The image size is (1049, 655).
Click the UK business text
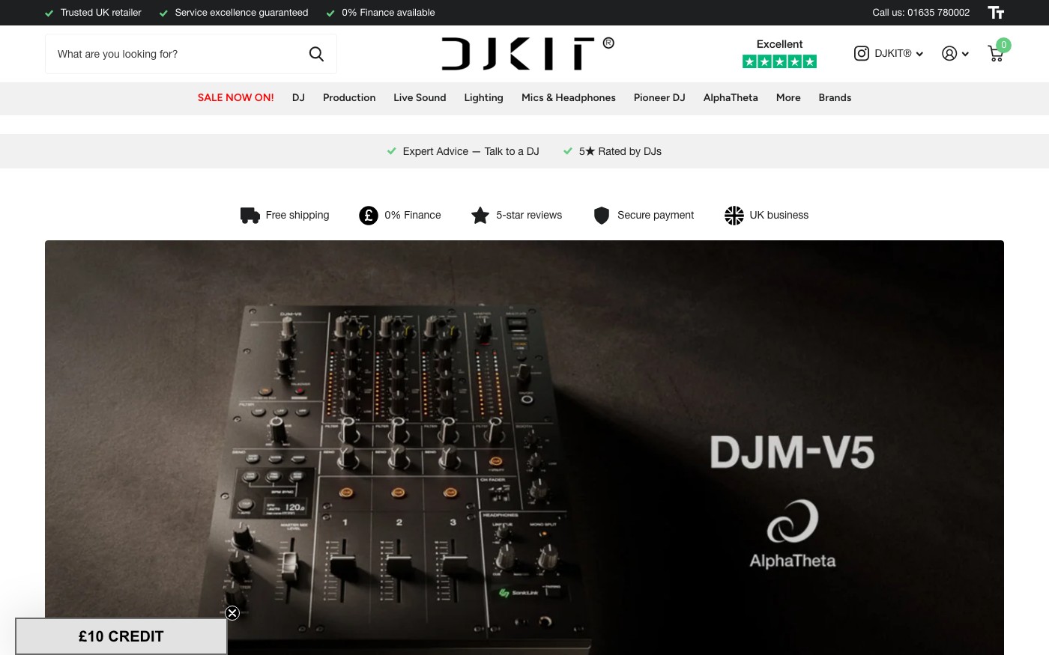[779, 215]
